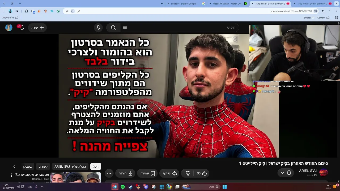Image resolution: width=340 pixels, height=191 pixels.
Task: Reload the page
Action: click(323, 11)
